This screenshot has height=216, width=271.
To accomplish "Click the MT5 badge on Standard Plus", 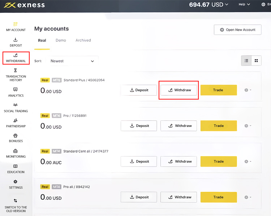I will click(x=56, y=80).
